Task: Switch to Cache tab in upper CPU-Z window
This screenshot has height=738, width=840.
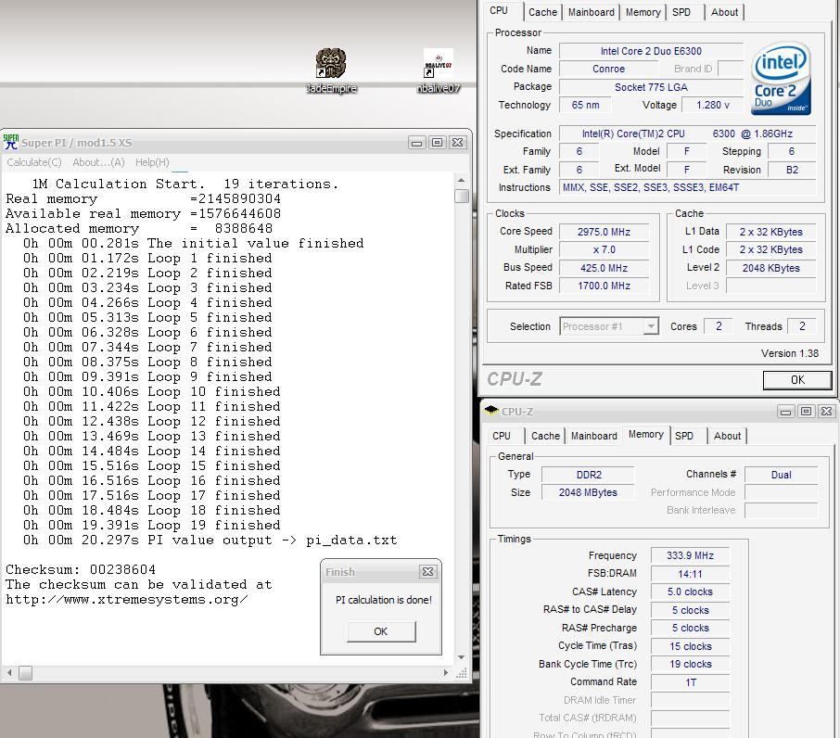Action: click(x=542, y=12)
